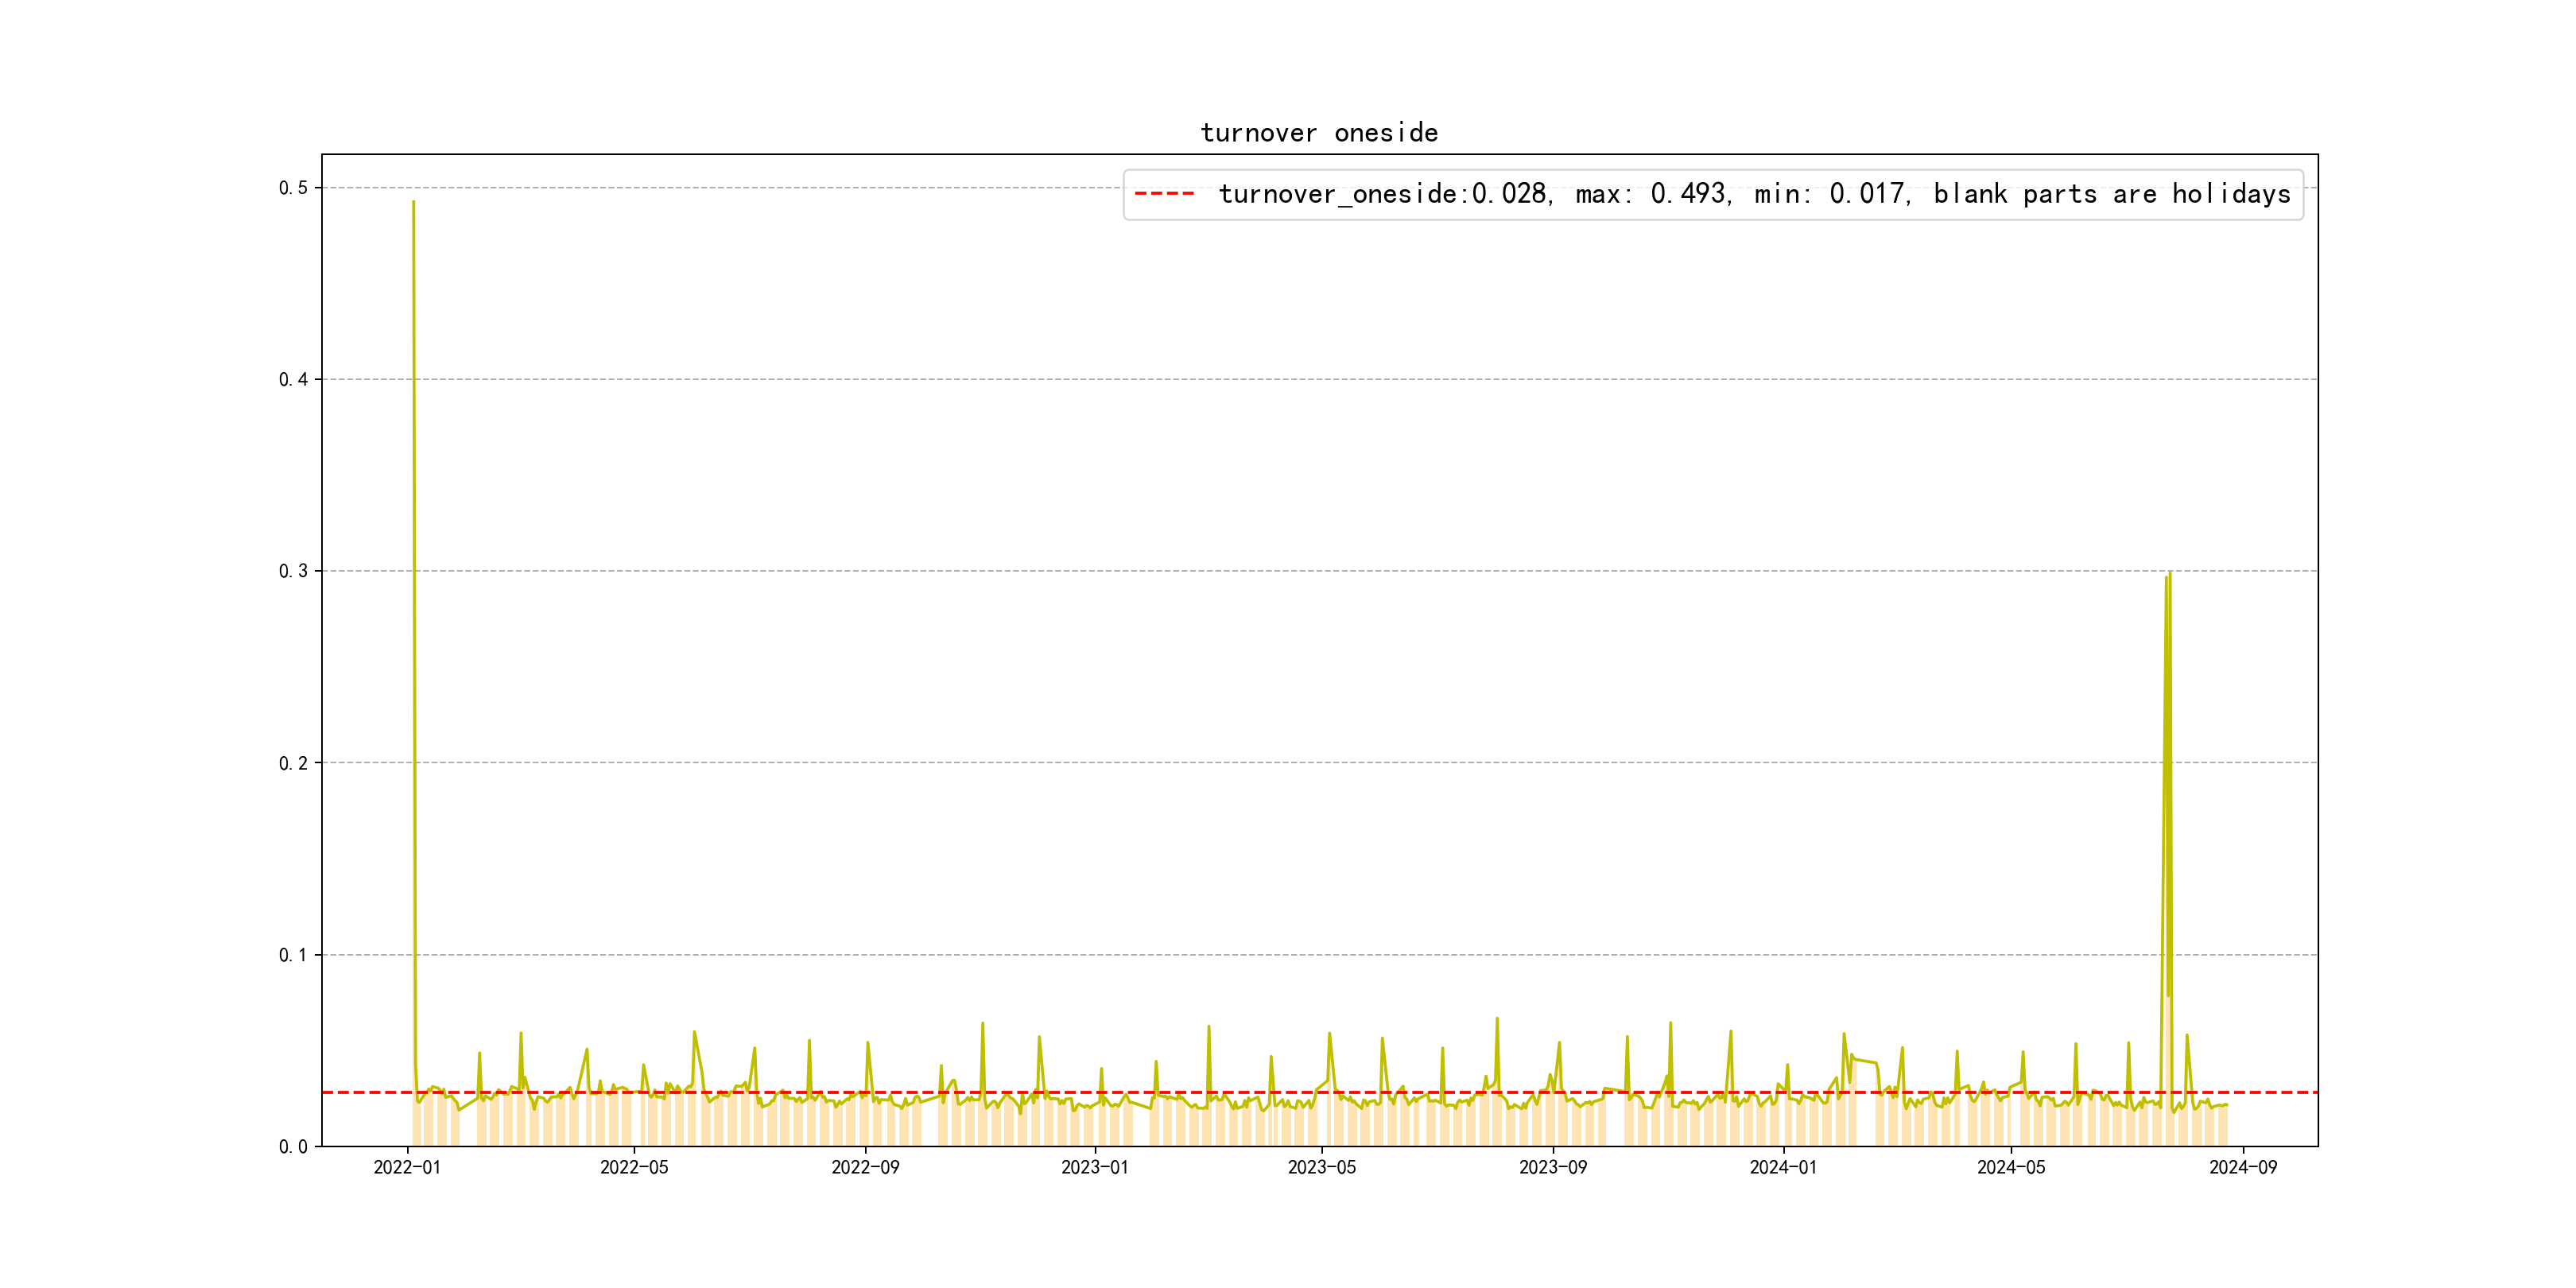Click the x-axis label 2023-09
The width and height of the screenshot is (2576, 1288).
tap(1553, 1168)
